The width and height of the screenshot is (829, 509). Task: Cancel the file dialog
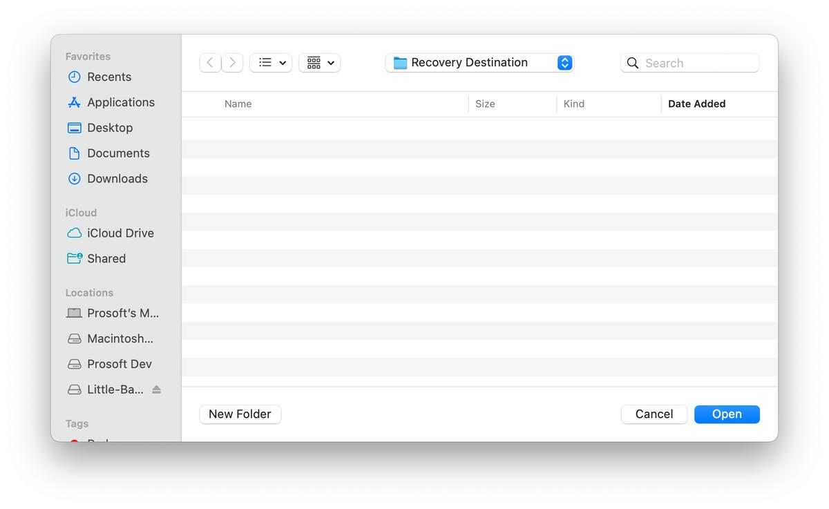click(x=654, y=414)
